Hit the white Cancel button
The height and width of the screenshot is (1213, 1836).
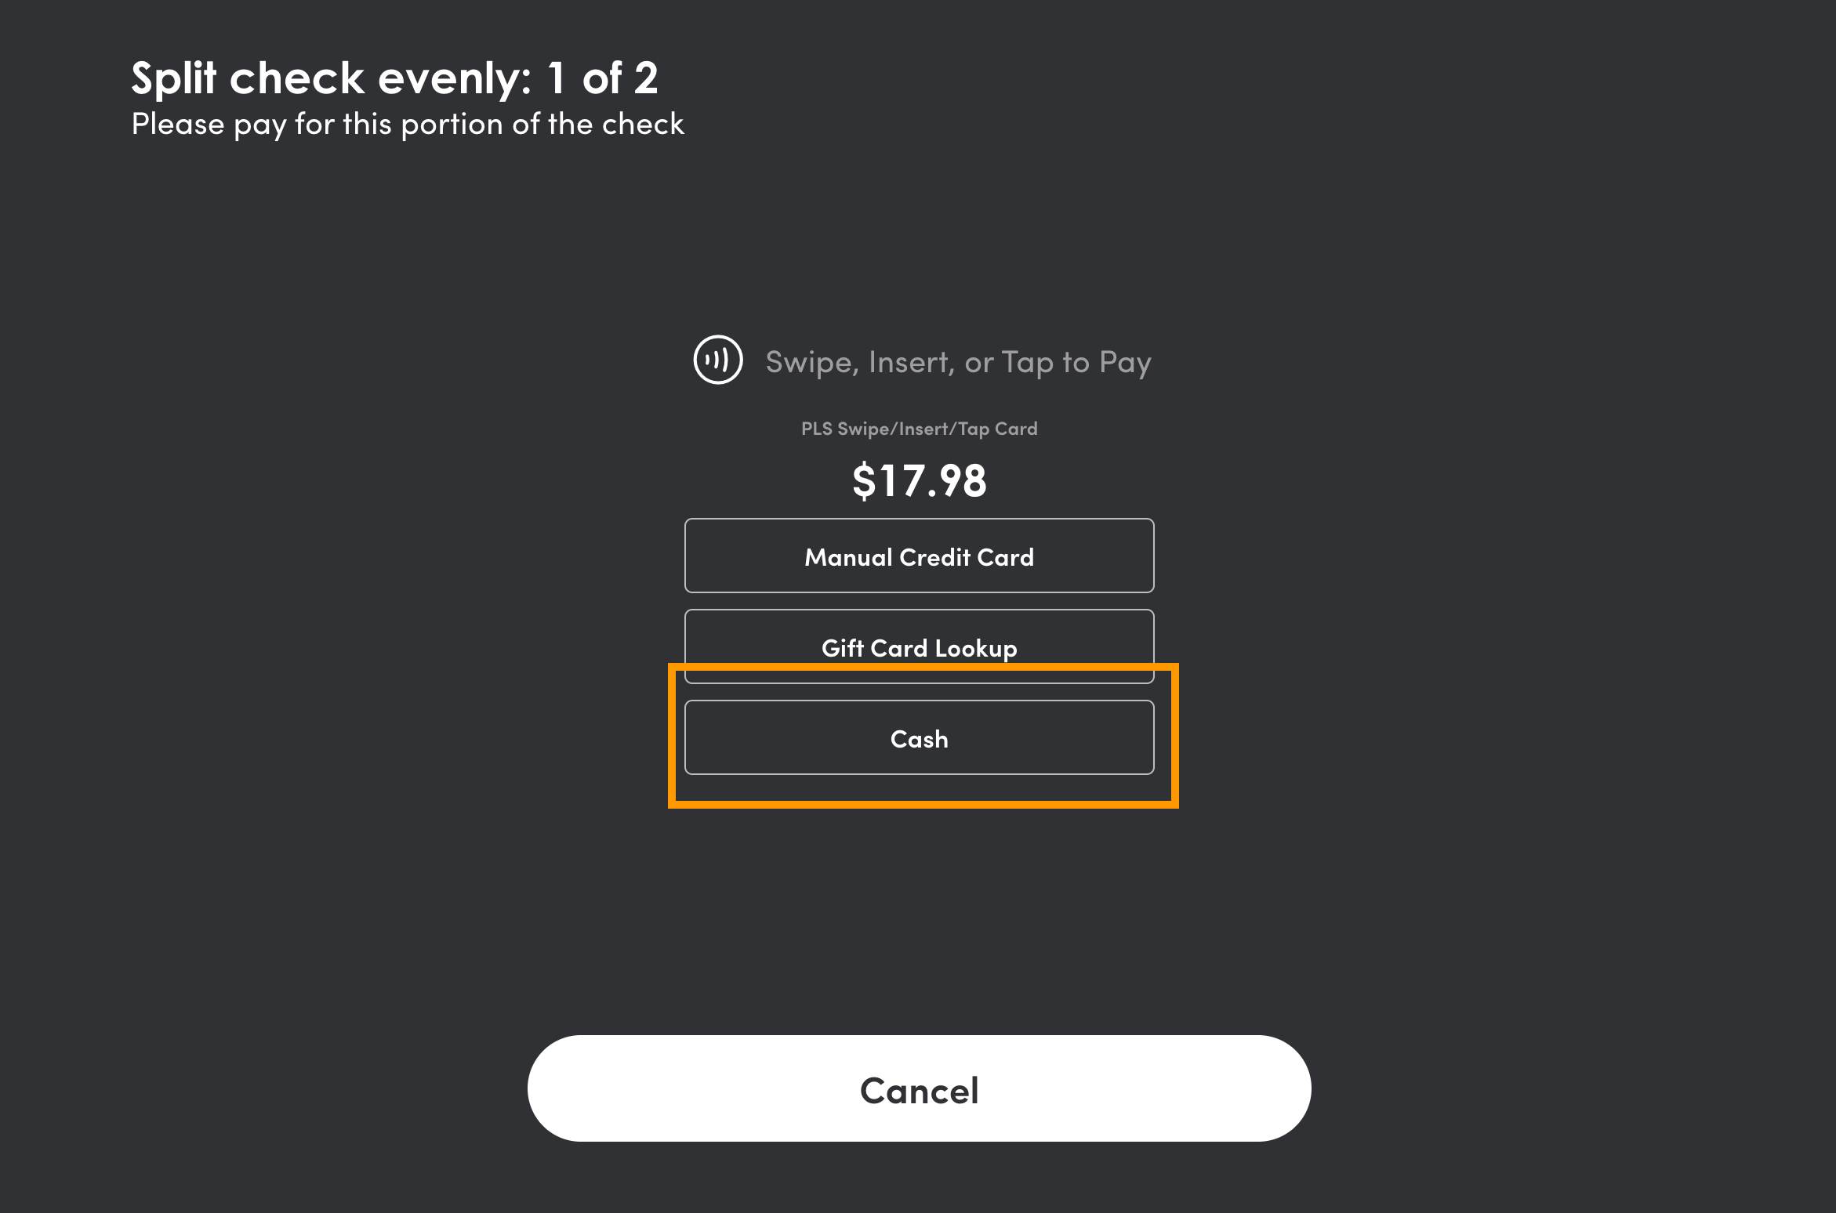tap(919, 1088)
